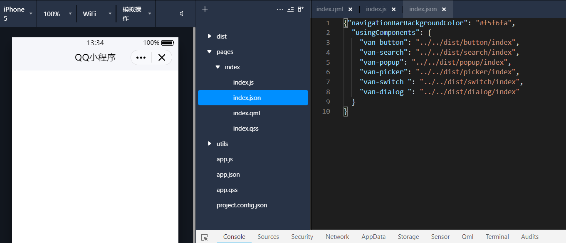Open the 模拟操作 dropdown

tap(136, 14)
